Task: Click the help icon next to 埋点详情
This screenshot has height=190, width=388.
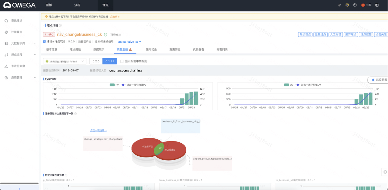Action: pos(60,25)
